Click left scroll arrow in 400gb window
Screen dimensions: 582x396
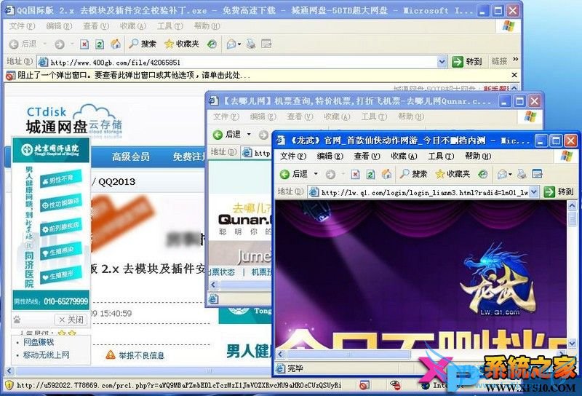[x=9, y=371]
